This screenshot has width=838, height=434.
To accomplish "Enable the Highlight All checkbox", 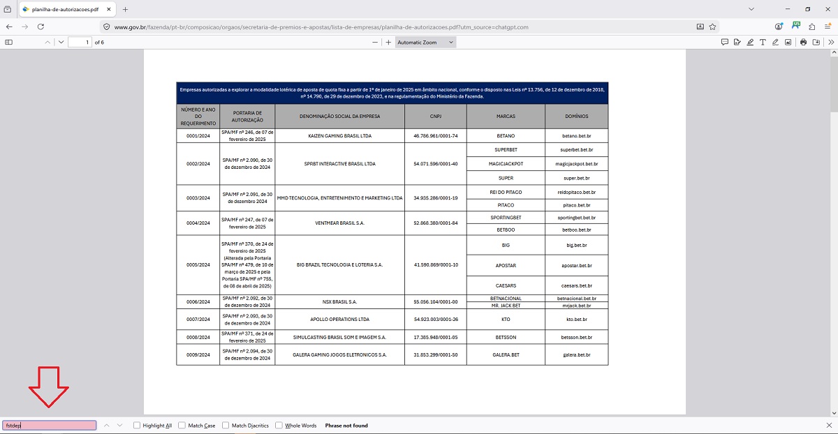I will [x=137, y=425].
